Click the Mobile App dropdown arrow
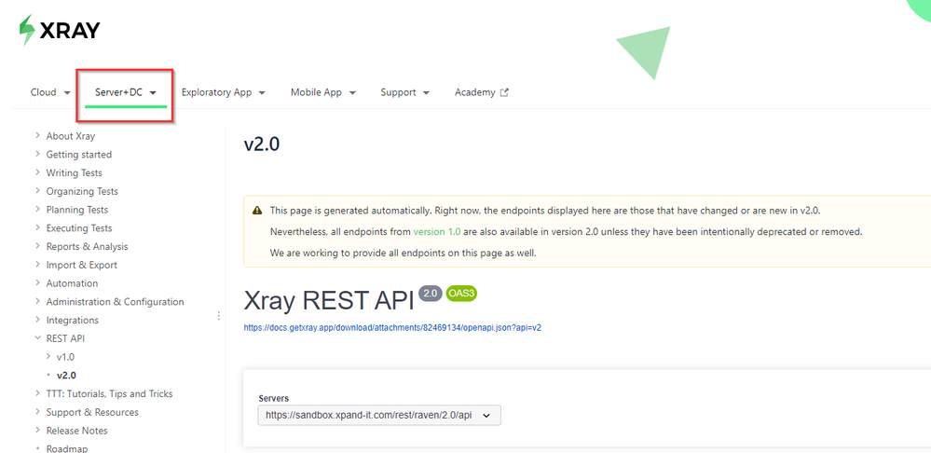 tap(352, 93)
